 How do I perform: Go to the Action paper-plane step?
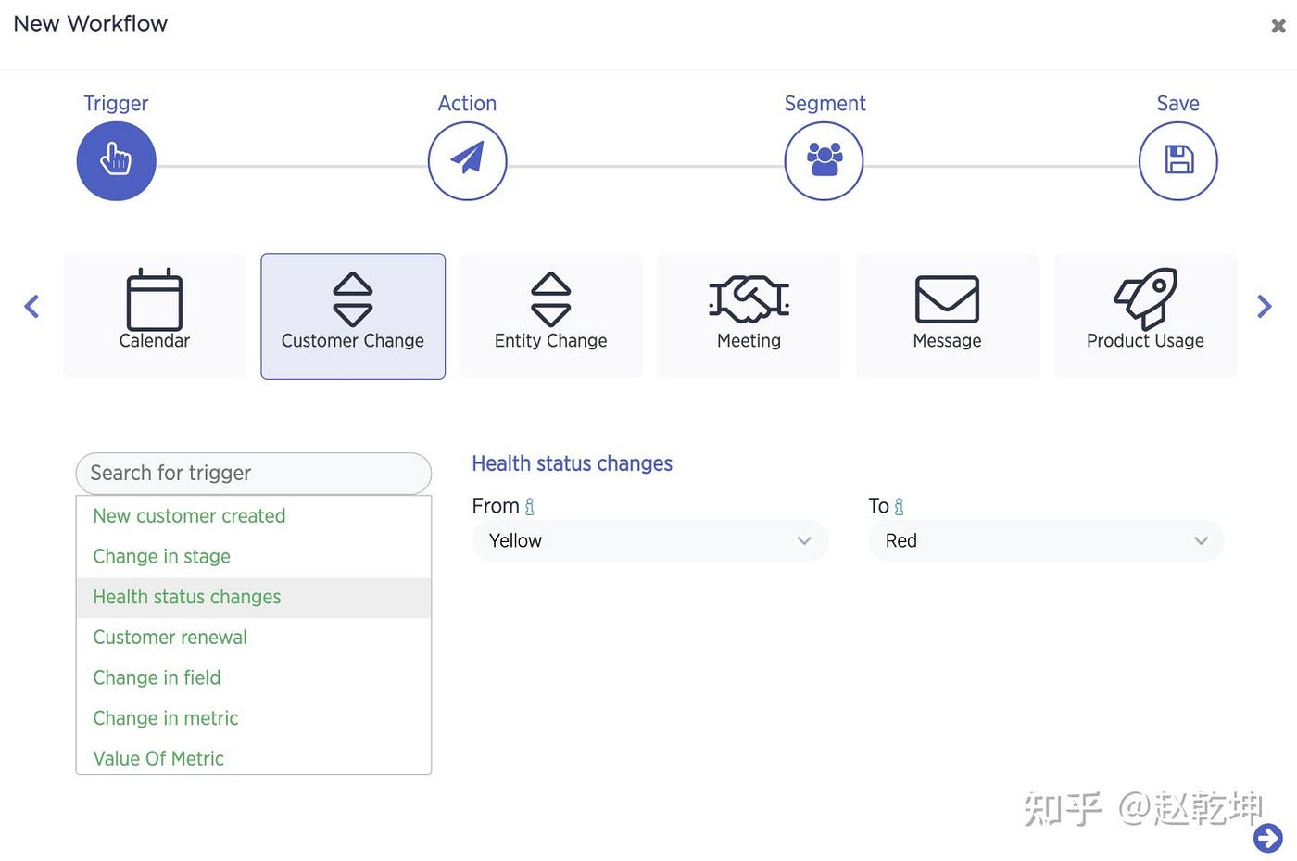pyautogui.click(x=467, y=161)
